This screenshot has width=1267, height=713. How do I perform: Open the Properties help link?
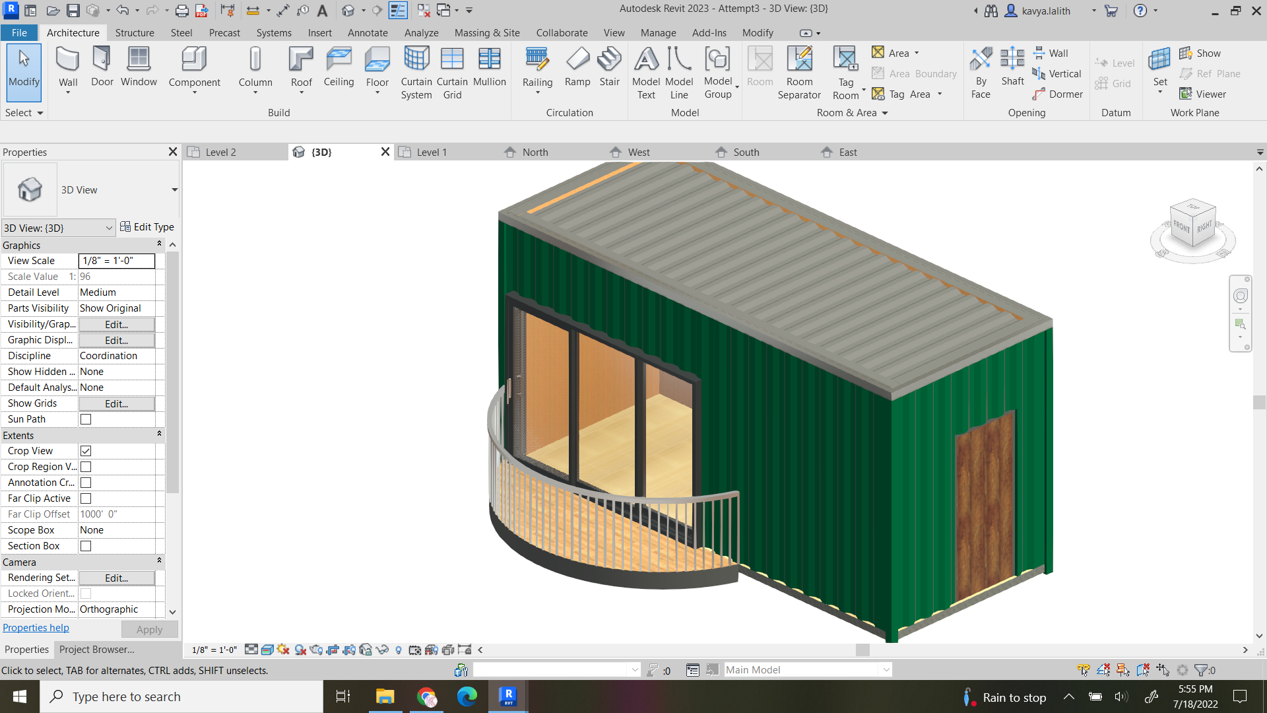36,627
